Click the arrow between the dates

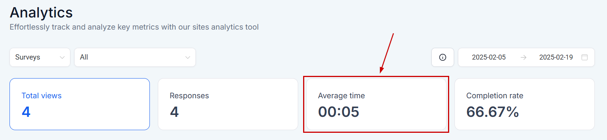point(524,57)
